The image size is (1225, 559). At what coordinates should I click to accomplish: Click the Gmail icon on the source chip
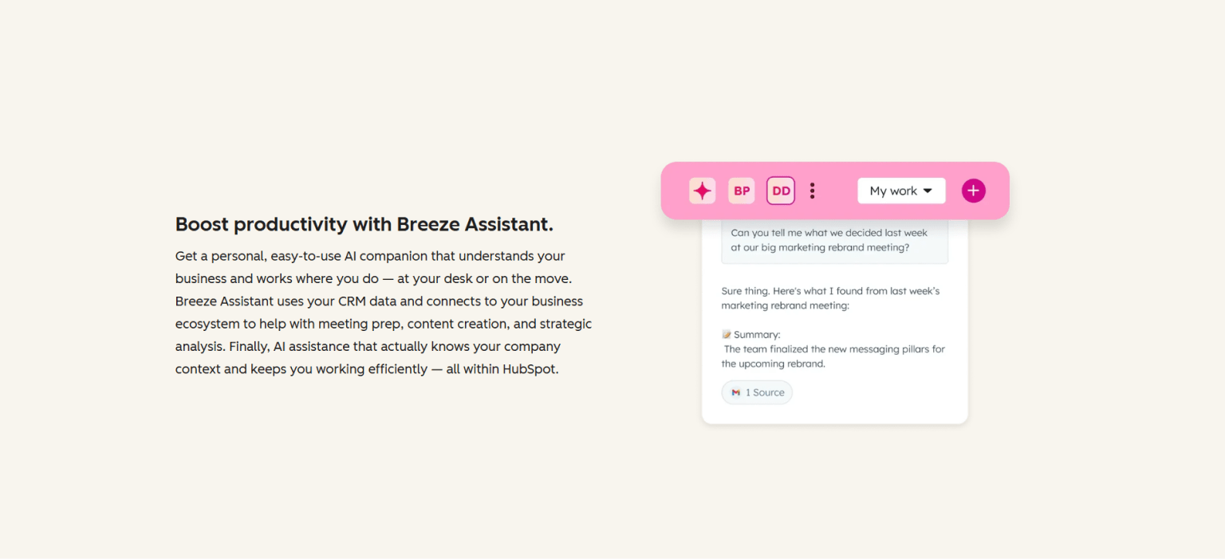point(735,392)
